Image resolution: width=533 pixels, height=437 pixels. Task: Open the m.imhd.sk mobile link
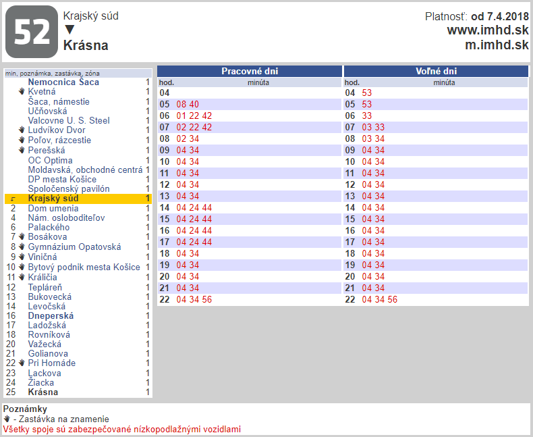pyautogui.click(x=497, y=45)
